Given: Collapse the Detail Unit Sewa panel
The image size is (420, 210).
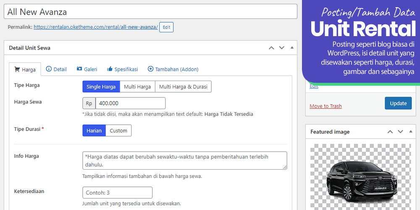Looking at the screenshot, I should click(292, 48).
